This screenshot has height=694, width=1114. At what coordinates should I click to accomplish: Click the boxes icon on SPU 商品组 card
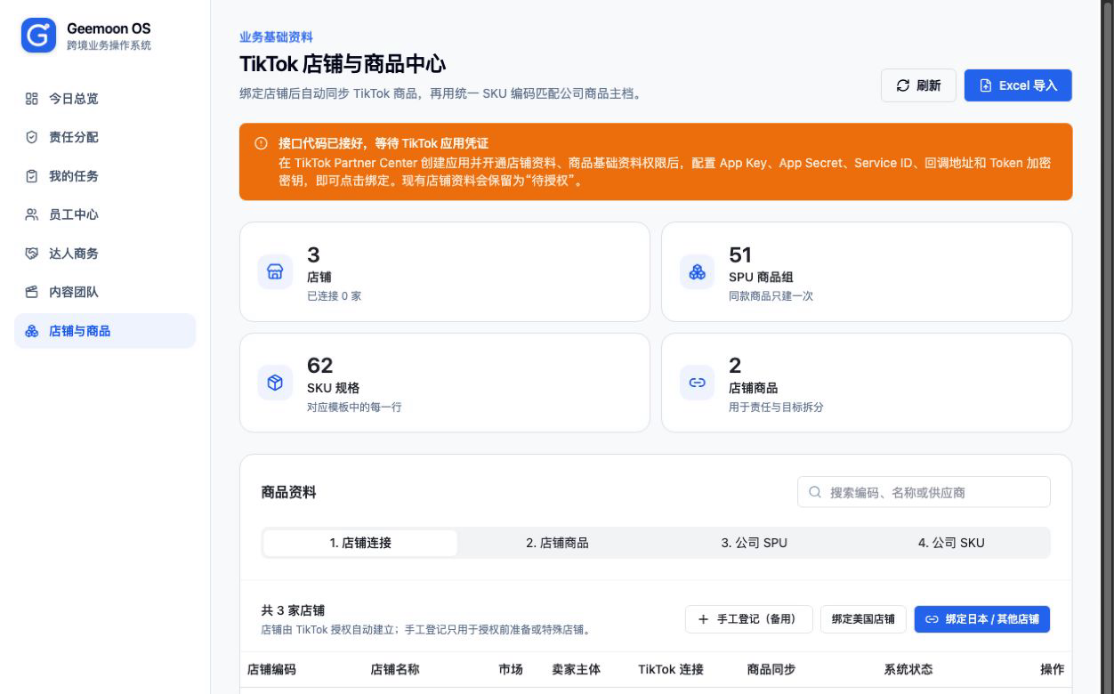pos(697,271)
